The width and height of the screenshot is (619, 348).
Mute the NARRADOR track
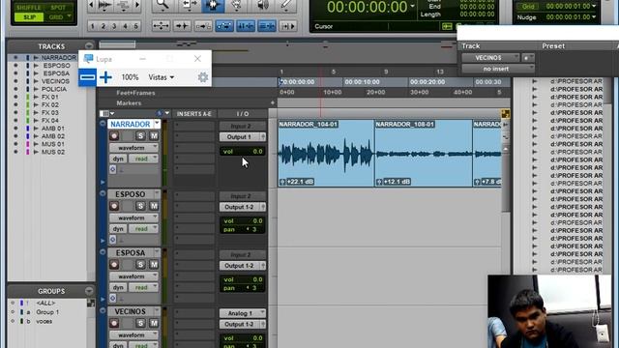click(154, 135)
